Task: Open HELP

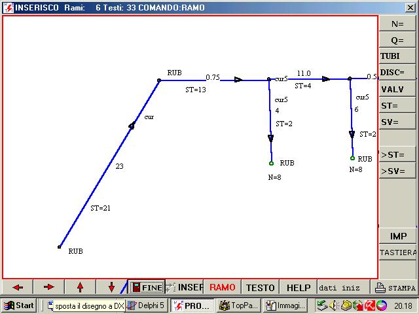Action: (x=299, y=287)
